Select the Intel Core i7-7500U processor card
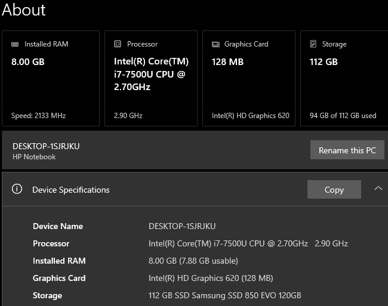Image resolution: width=388 pixels, height=306 pixels. 151,78
